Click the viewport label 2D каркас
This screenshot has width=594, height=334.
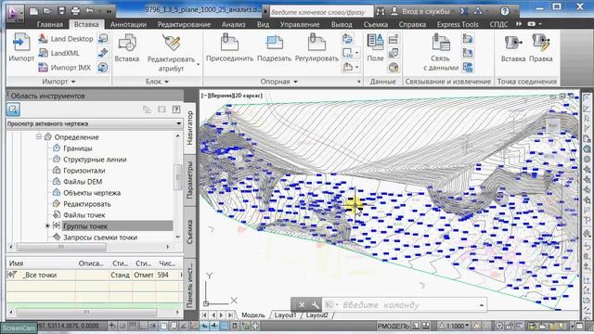(x=248, y=96)
